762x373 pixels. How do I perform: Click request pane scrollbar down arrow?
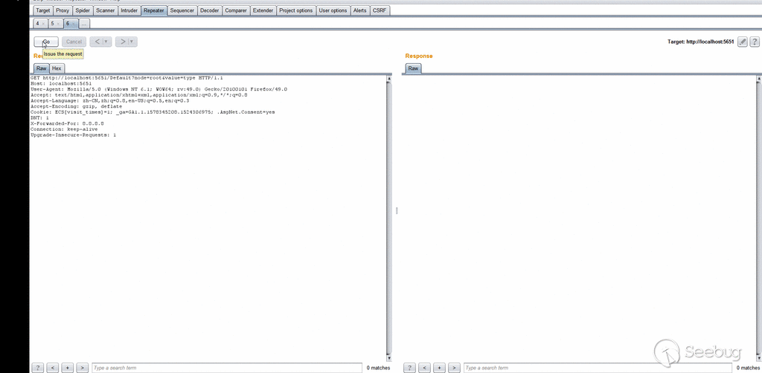(x=388, y=358)
